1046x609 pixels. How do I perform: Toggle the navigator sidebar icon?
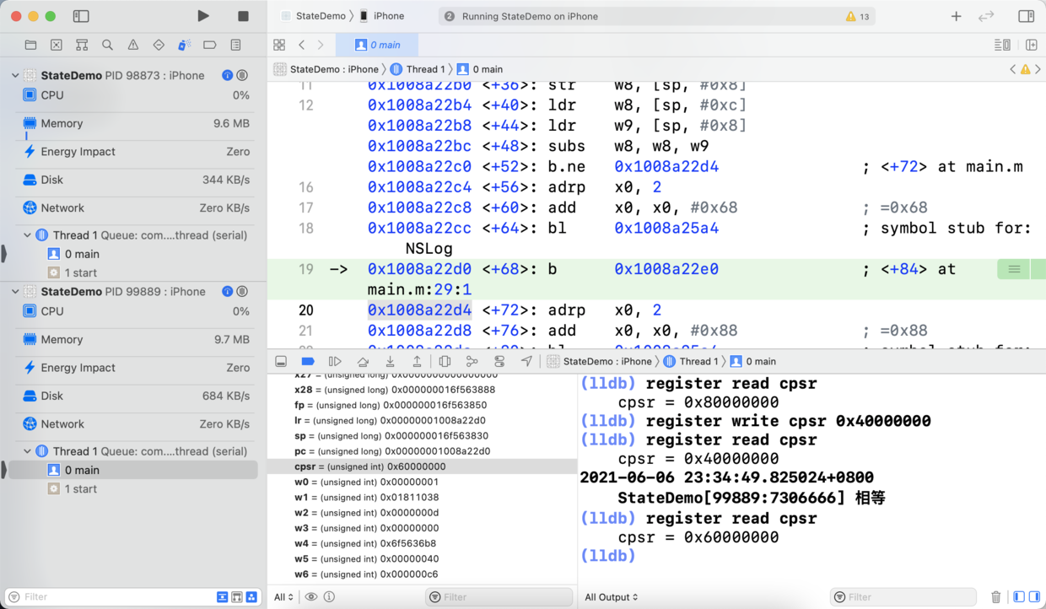pos(81,16)
